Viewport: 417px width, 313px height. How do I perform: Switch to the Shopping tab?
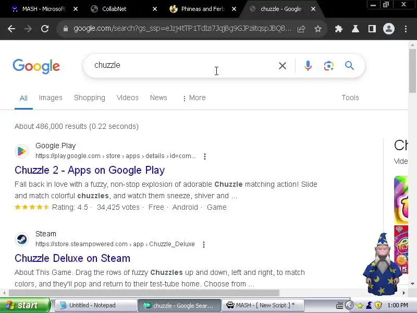pyautogui.click(x=90, y=98)
